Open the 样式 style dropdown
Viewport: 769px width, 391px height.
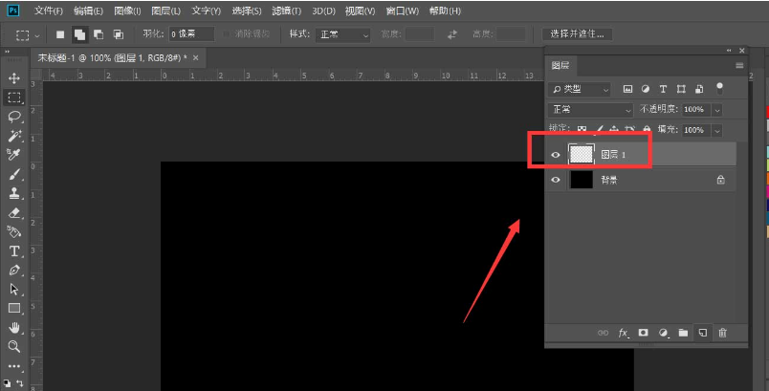click(x=342, y=34)
